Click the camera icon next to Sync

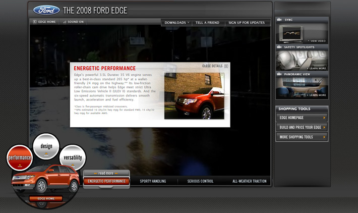[279, 20]
